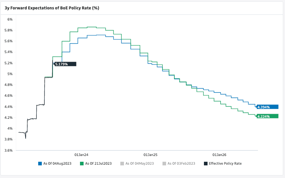The width and height of the screenshot is (285, 178).
Task: Show the As Of 04May2023 series label
Action: (x=139, y=164)
